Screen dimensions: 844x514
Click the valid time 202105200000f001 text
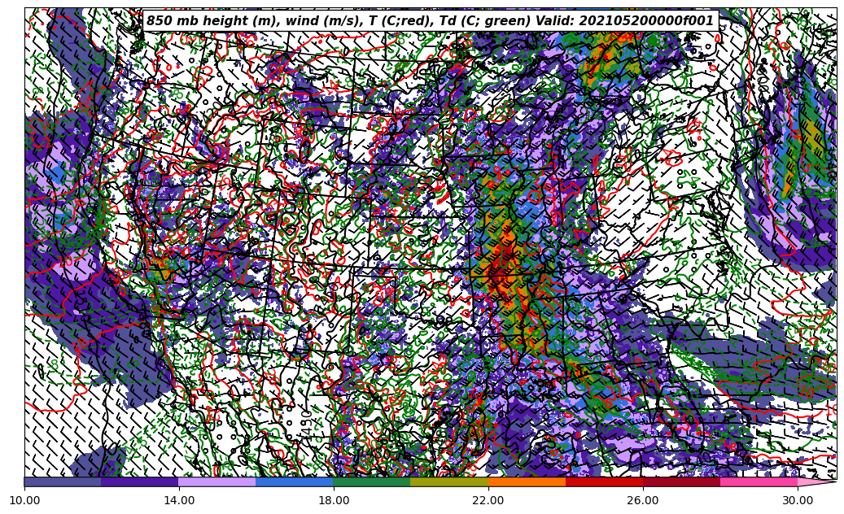pos(649,21)
